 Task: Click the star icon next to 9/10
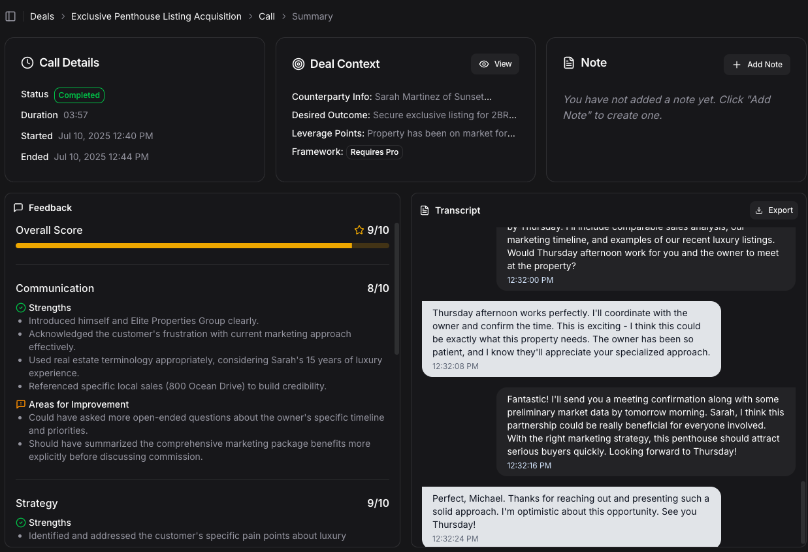point(359,230)
